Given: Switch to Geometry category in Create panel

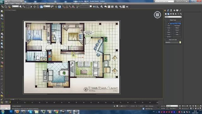Looking at the screenshot, I should tap(166, 14).
